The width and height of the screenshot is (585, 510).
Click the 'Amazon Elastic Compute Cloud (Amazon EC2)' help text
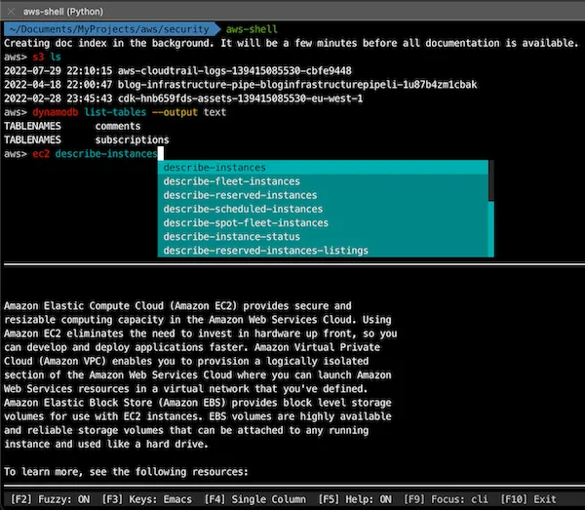point(121,306)
